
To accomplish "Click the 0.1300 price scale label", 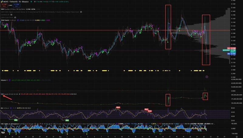I will pos(233,29).
